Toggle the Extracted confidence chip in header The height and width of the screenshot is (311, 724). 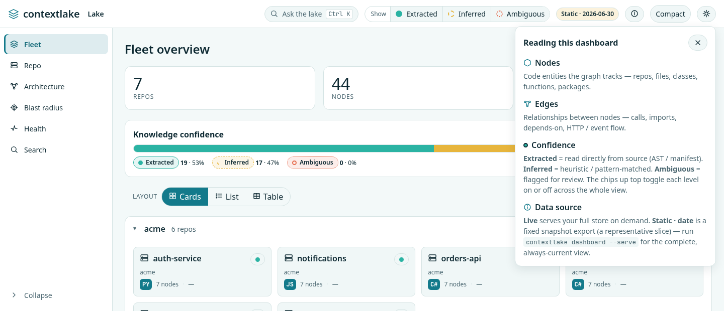click(x=416, y=14)
